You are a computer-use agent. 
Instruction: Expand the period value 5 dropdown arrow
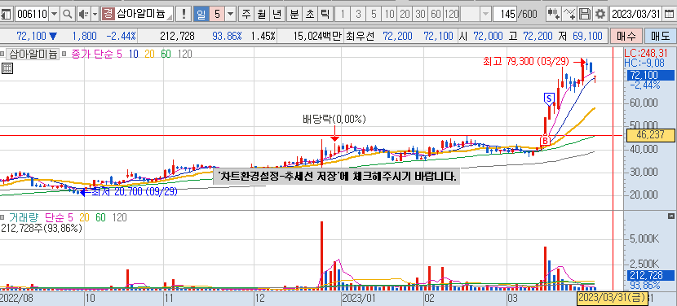(231, 14)
